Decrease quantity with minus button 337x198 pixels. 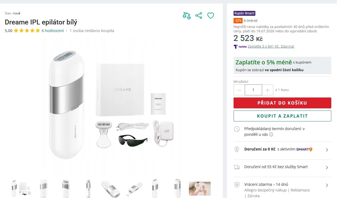(239, 90)
